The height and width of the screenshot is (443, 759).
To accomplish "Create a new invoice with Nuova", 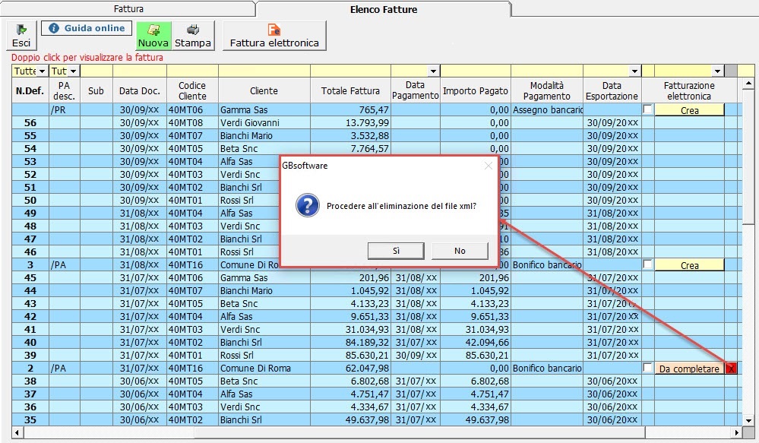I will [153, 36].
